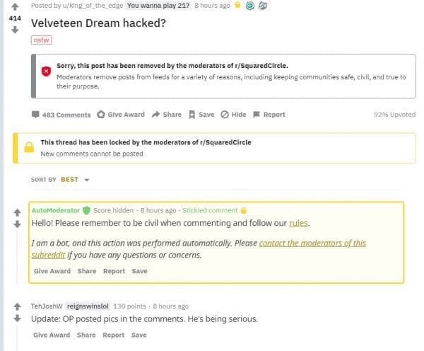Click Give Award under TehJoshW's comment
424x351 pixels.
[52, 335]
